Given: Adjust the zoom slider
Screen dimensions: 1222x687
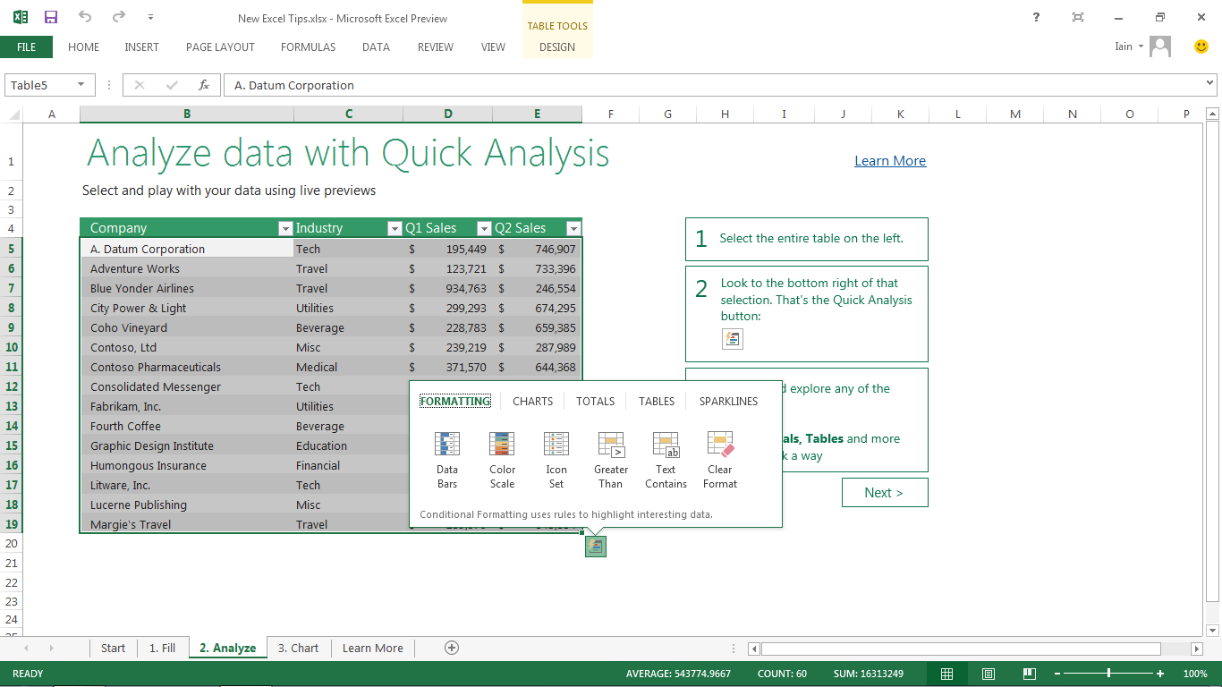Looking at the screenshot, I should [x=1109, y=674].
